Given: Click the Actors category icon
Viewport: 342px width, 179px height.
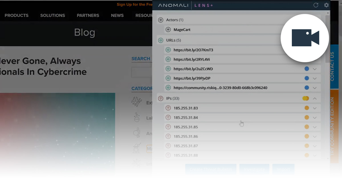Looking at the screenshot, I should coord(160,20).
